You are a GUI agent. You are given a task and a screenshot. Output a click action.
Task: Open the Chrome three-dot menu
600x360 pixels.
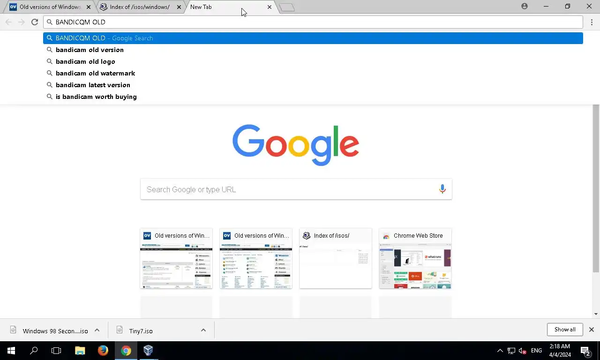pyautogui.click(x=592, y=22)
